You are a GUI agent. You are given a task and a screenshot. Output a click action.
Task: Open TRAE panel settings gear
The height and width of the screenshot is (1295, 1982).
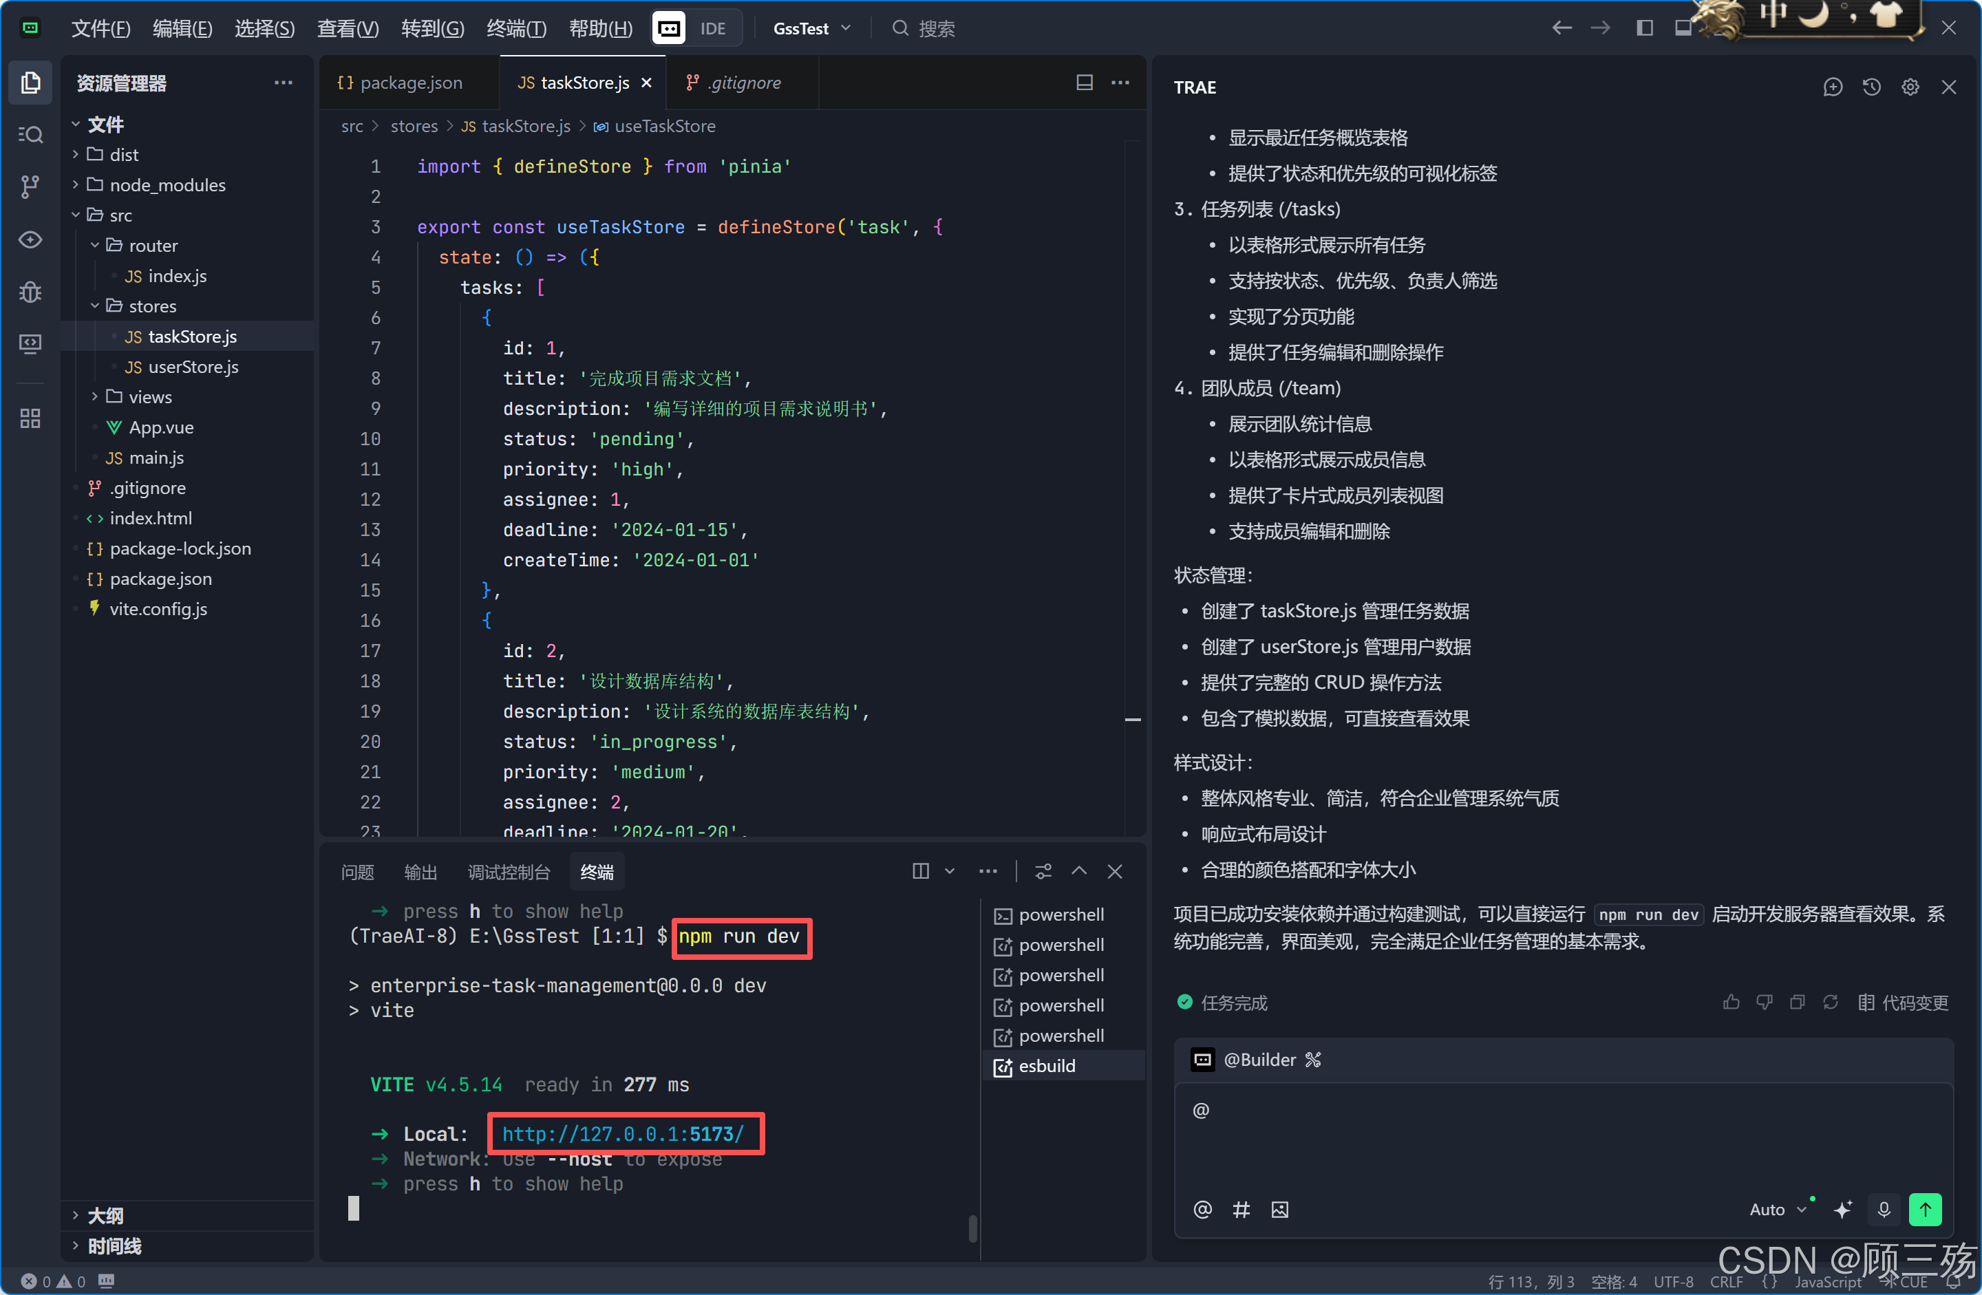(1910, 87)
